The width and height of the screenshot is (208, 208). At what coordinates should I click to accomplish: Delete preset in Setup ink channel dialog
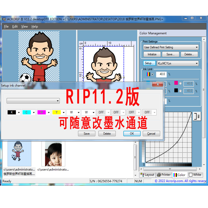[x=107, y=134]
